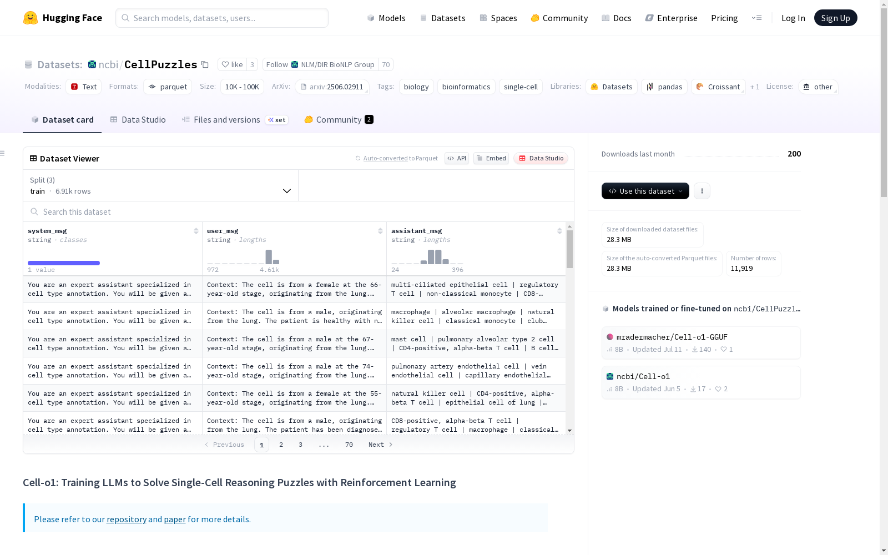Click the 10K - 100K size tag
The width and height of the screenshot is (888, 555).
[242, 87]
